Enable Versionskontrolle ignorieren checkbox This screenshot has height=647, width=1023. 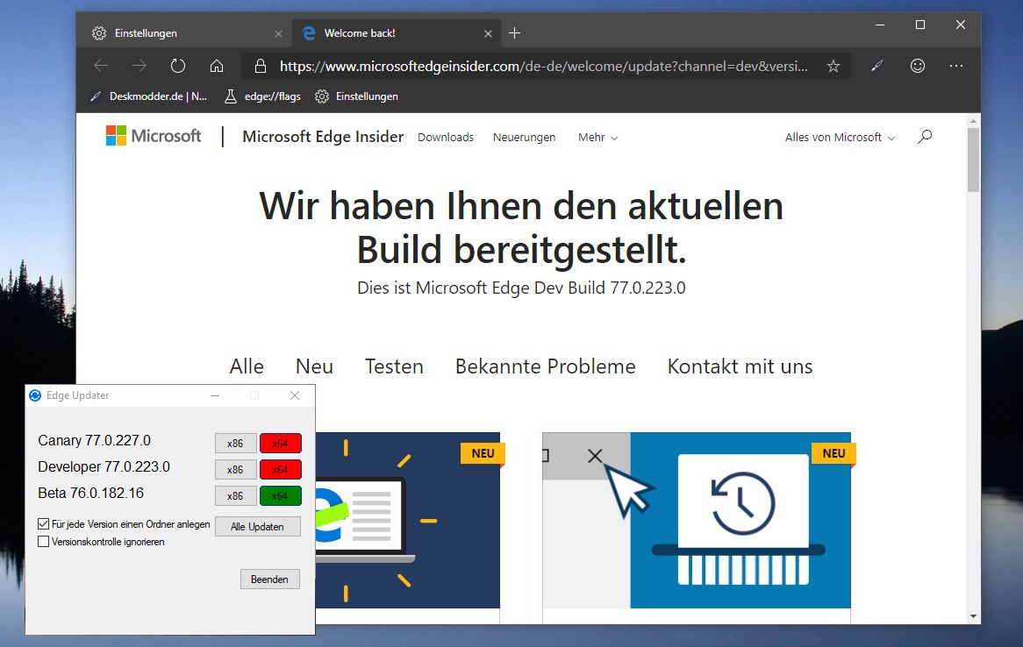[x=44, y=541]
